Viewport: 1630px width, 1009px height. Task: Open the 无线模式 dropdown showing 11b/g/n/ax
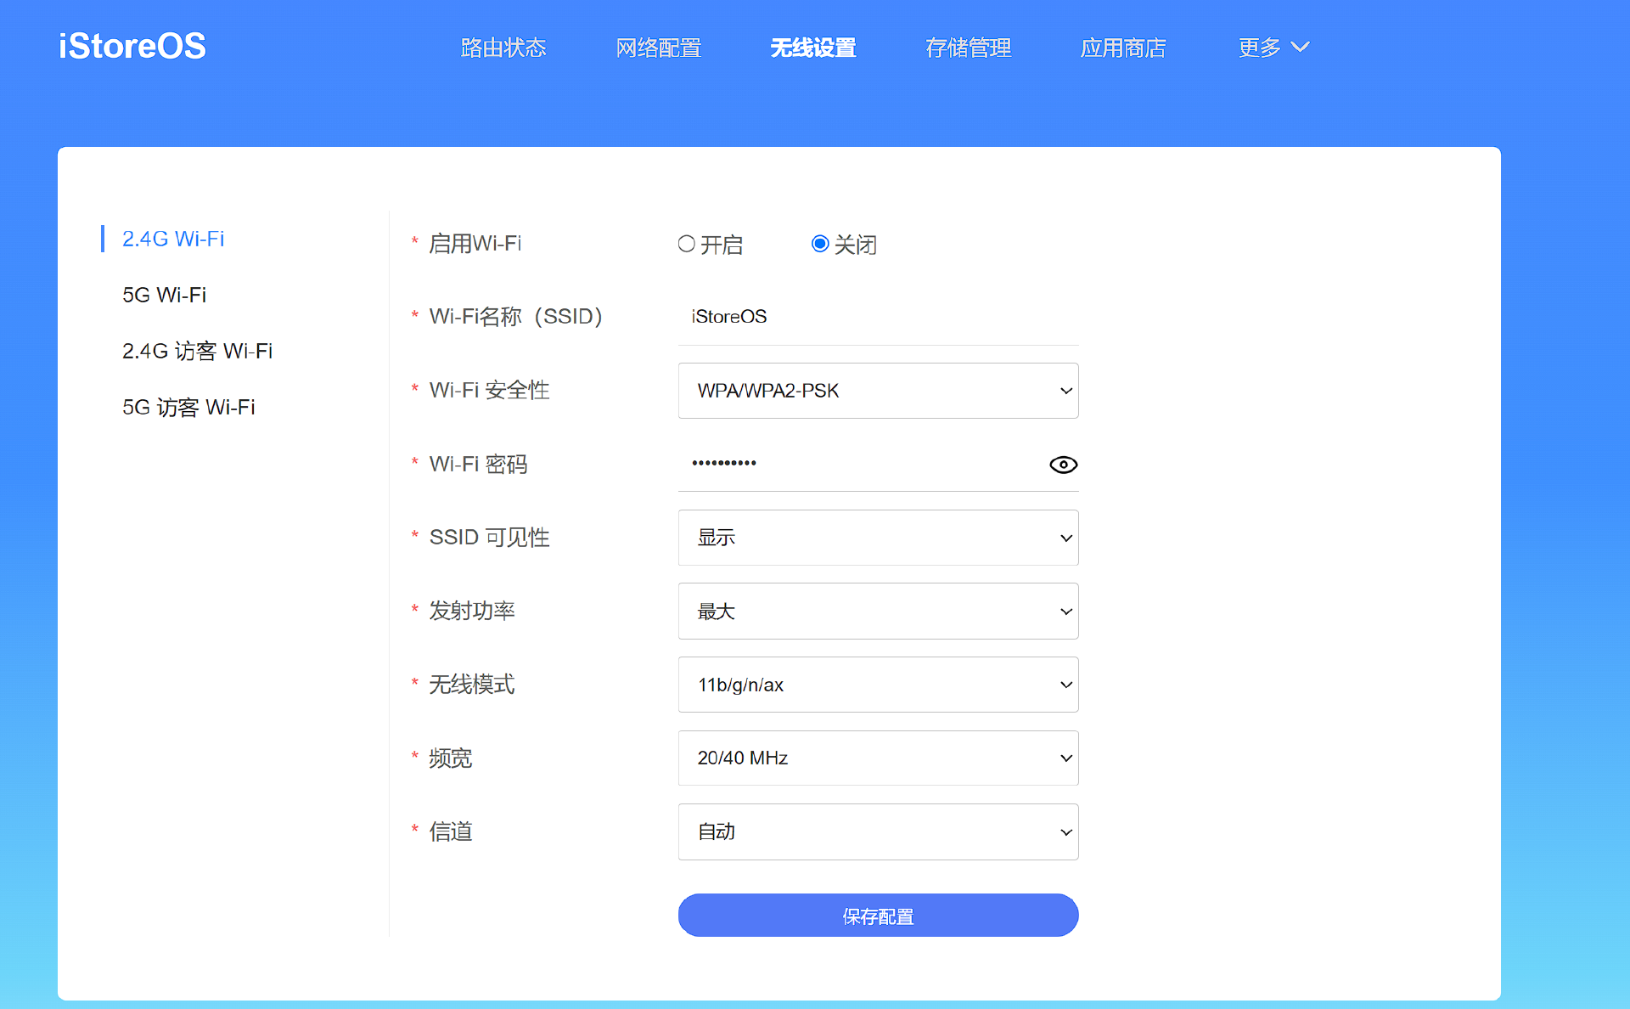coord(878,685)
